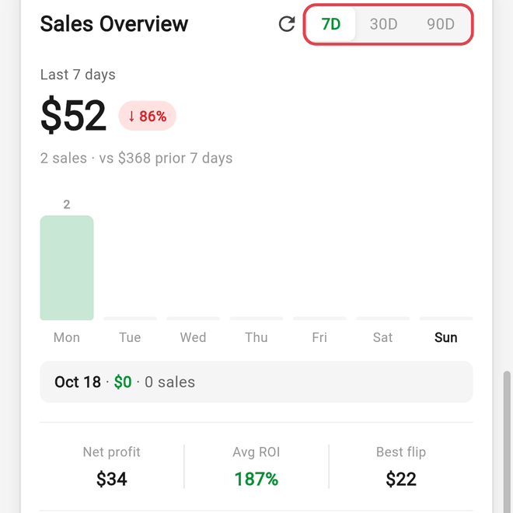The height and width of the screenshot is (513, 513).
Task: Select the Fri bar in chart
Action: [319, 319]
